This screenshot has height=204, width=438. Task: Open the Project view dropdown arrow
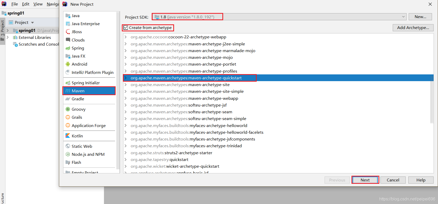pos(32,23)
